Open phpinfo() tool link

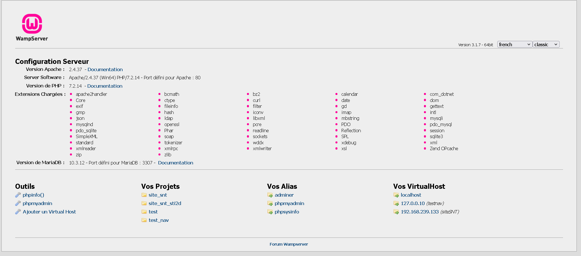(33, 195)
